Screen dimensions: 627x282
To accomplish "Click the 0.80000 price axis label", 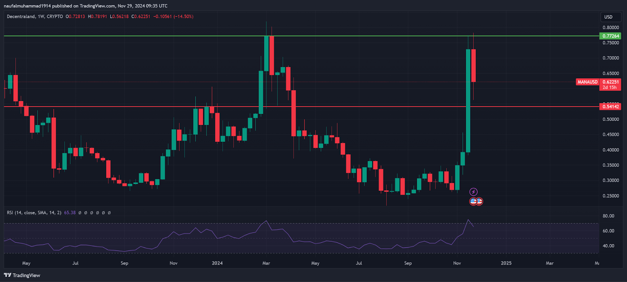I will point(611,27).
